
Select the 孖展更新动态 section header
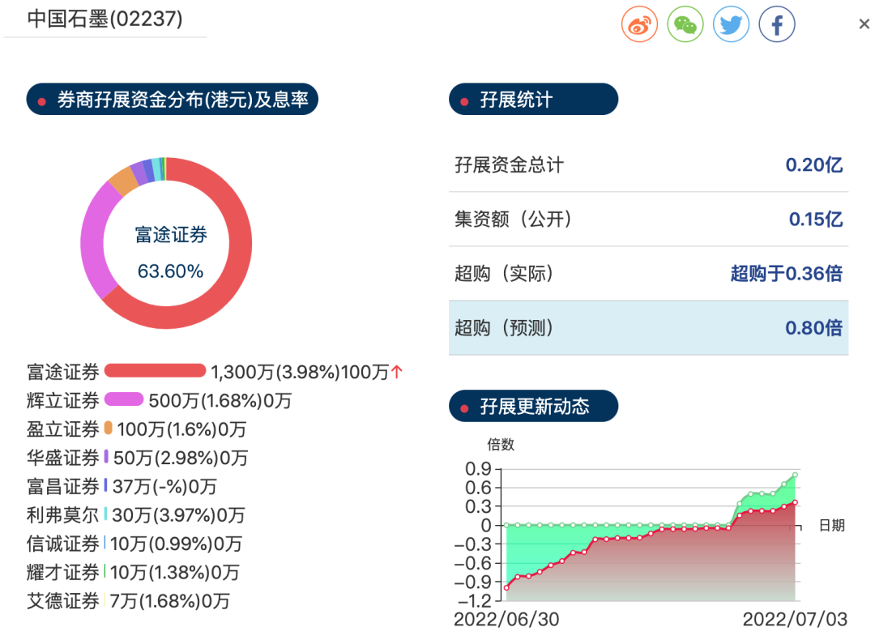[x=533, y=406]
